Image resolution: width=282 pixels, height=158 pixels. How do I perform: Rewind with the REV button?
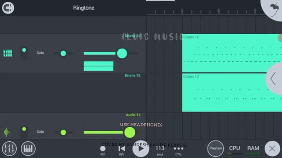[122, 150]
